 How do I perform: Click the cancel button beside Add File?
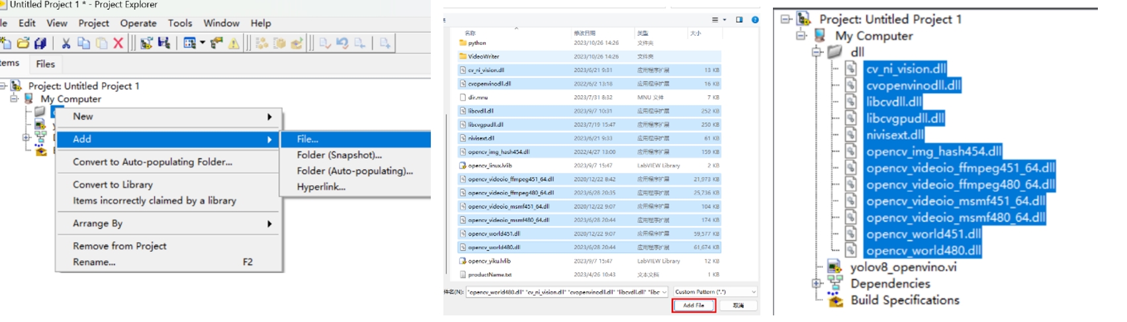point(738,305)
